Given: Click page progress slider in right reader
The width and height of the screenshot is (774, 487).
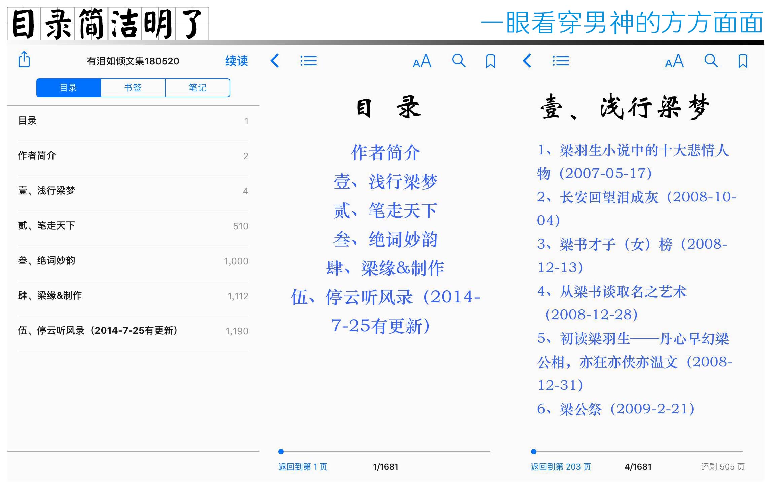Looking at the screenshot, I should tap(637, 452).
